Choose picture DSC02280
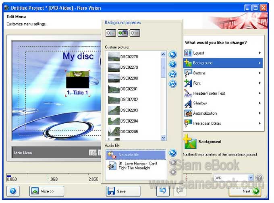 (123, 78)
